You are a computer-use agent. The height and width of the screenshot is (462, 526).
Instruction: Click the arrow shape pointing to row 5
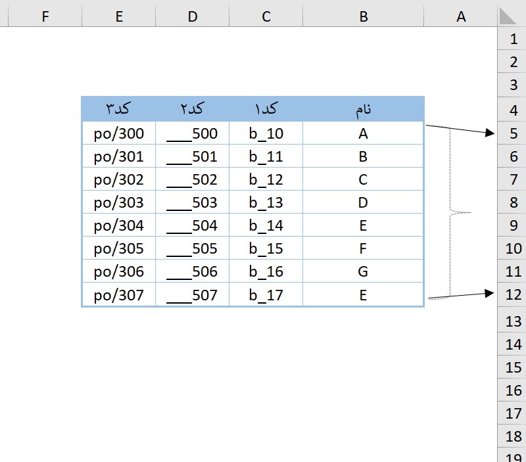pyautogui.click(x=460, y=129)
